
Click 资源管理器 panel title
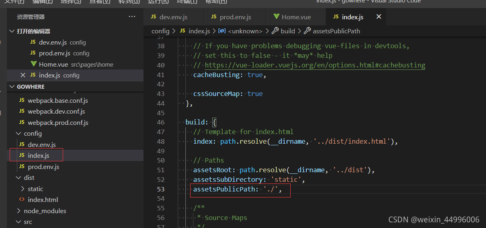(x=31, y=17)
